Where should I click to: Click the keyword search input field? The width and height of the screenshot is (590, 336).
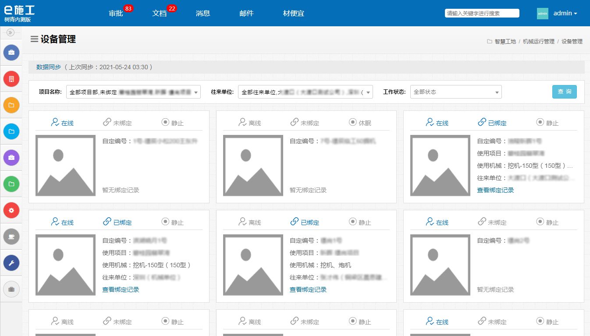[x=482, y=13]
